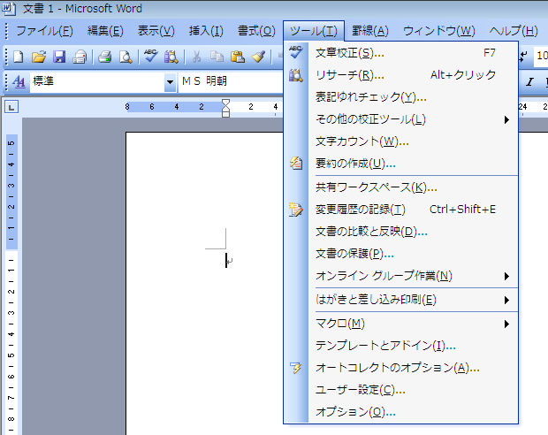Viewport: 548px width, 435px height.
Task: Open the 挿入(I) menu
Action: (x=206, y=31)
